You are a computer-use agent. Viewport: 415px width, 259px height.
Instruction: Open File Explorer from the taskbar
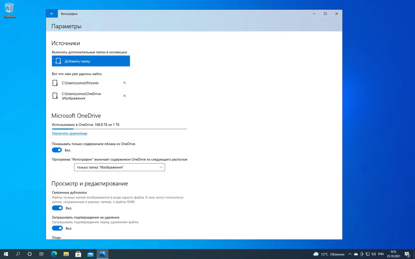coord(66,254)
